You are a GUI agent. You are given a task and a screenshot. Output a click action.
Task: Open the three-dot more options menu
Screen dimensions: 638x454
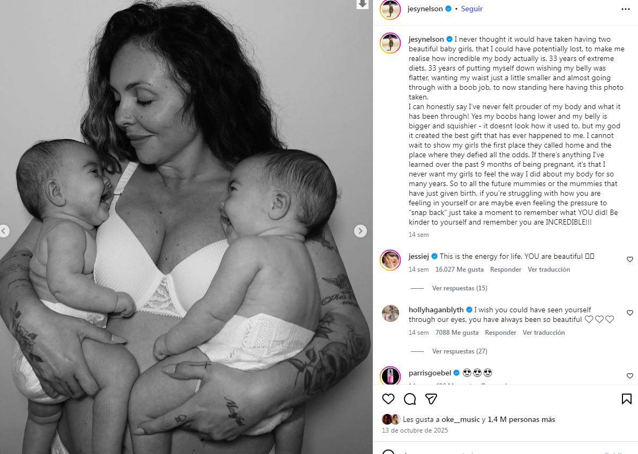[x=625, y=9]
